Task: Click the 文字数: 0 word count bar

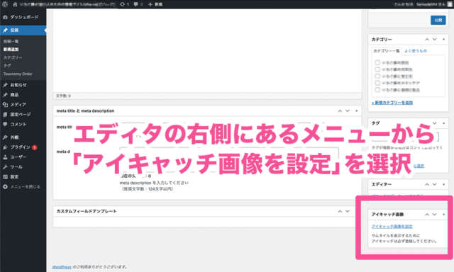Action: (207, 96)
